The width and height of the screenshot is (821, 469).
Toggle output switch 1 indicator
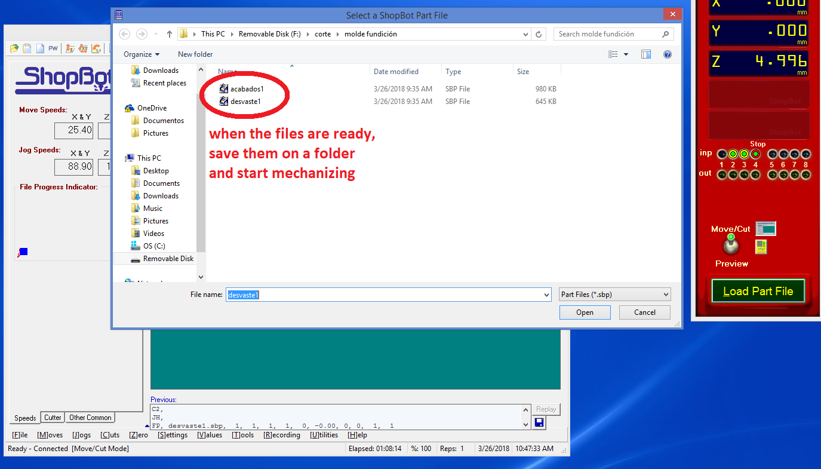(721, 174)
